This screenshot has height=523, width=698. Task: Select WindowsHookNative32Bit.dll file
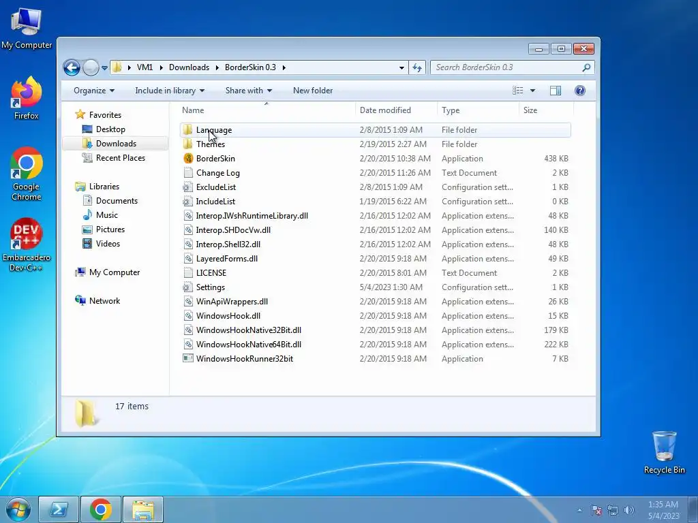[x=249, y=330]
